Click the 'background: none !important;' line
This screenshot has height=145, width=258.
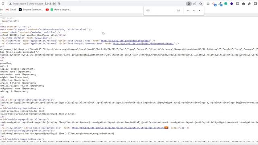point(18,89)
